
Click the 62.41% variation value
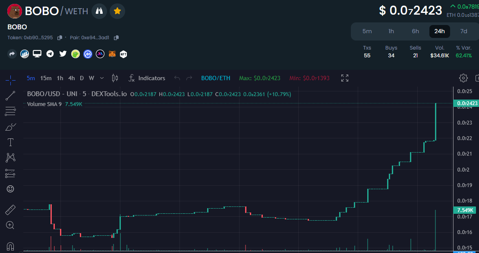click(x=464, y=56)
